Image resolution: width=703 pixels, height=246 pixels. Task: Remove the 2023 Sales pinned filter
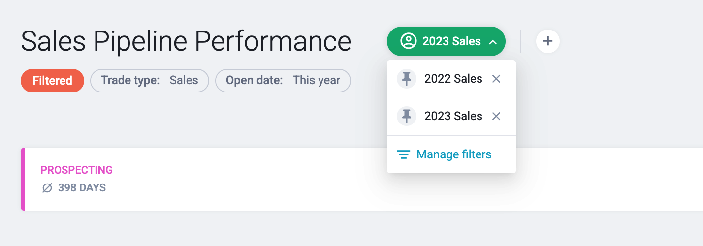[496, 116]
